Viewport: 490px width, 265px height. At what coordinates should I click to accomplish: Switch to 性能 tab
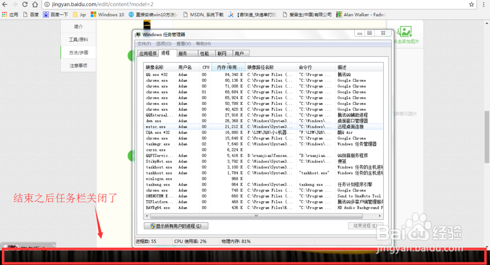206,53
